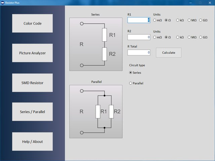Click the Resistor Plus app icon in title bar
Image resolution: width=215 pixels, height=161 pixels.
point(3,2)
